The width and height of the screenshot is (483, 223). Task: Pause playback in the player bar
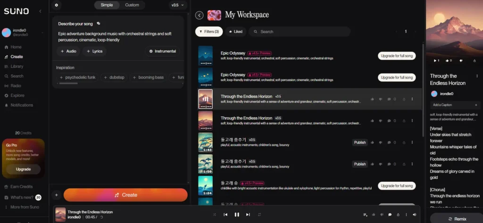point(237,215)
